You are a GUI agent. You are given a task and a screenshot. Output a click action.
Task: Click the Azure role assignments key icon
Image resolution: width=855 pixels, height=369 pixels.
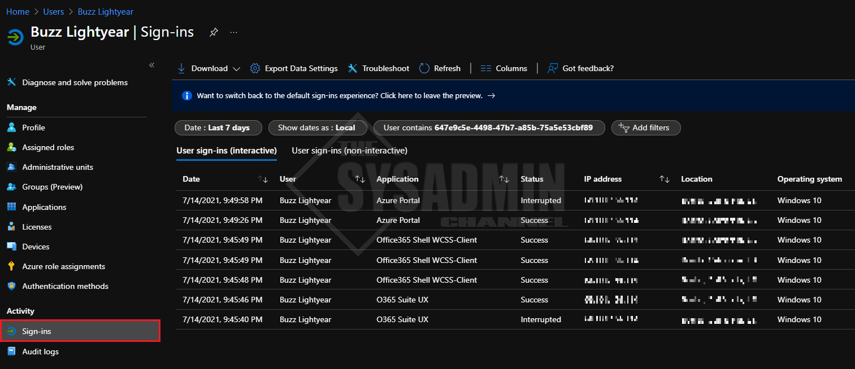tap(11, 266)
